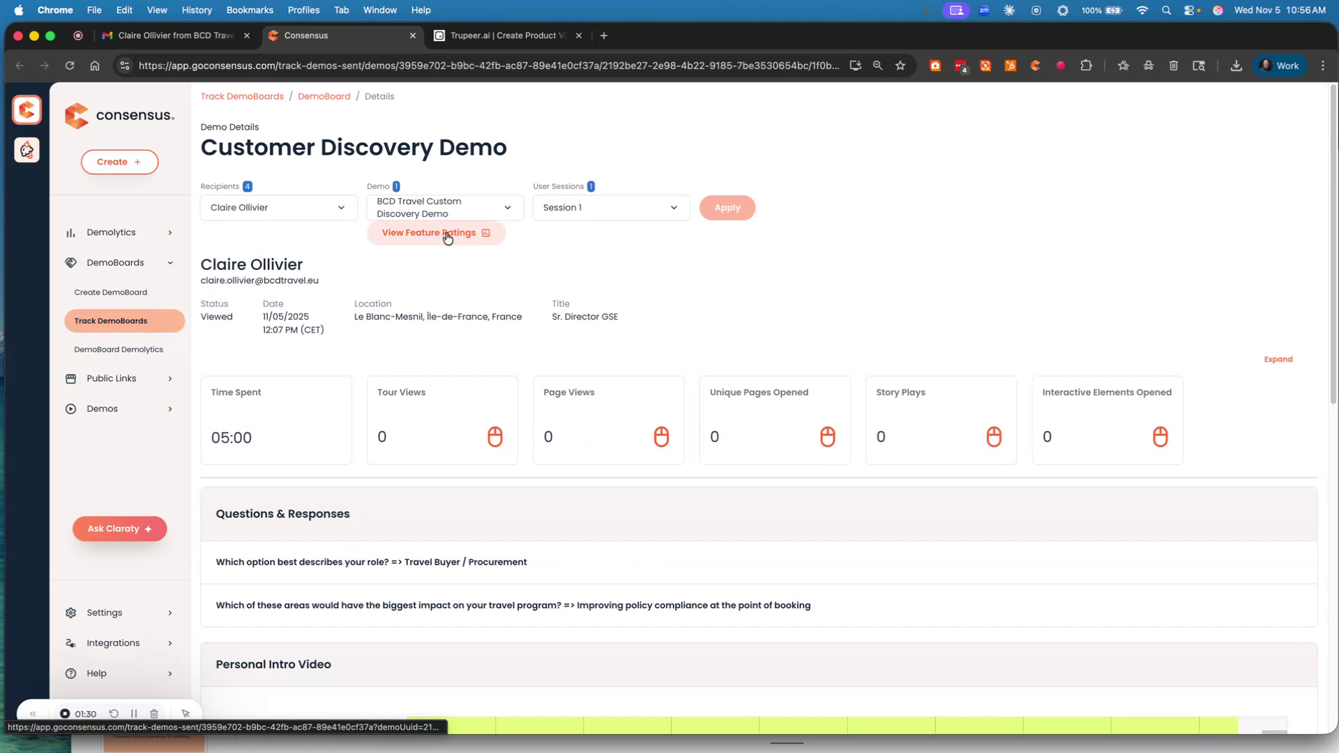This screenshot has height=753, width=1339.
Task: Open Chrome's Downloads icon in the toolbar
Action: pos(1236,65)
